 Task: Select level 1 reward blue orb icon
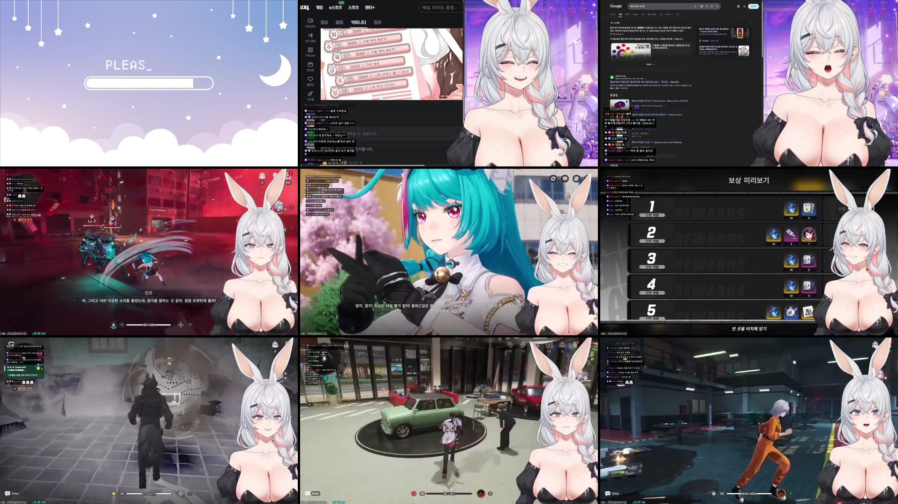pos(791,209)
